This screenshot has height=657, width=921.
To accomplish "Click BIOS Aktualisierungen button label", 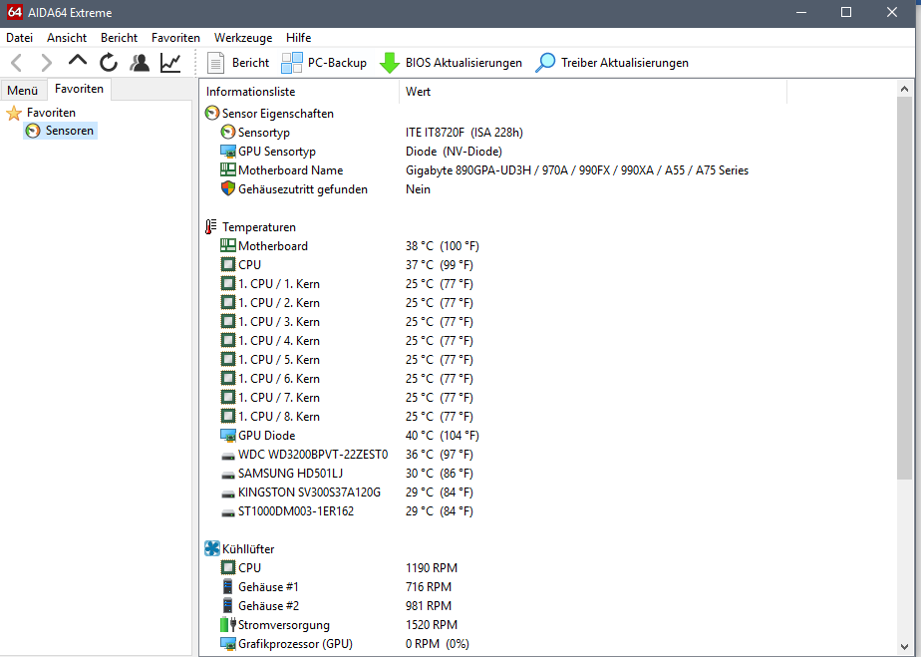I will 463,63.
